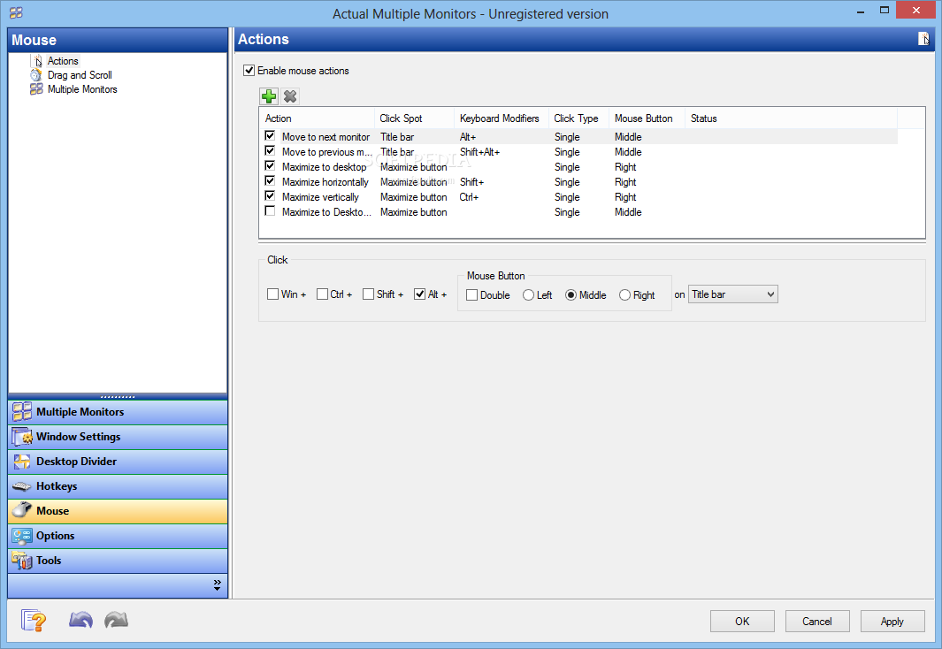Select the Middle mouse button radio
The image size is (942, 649).
click(571, 294)
